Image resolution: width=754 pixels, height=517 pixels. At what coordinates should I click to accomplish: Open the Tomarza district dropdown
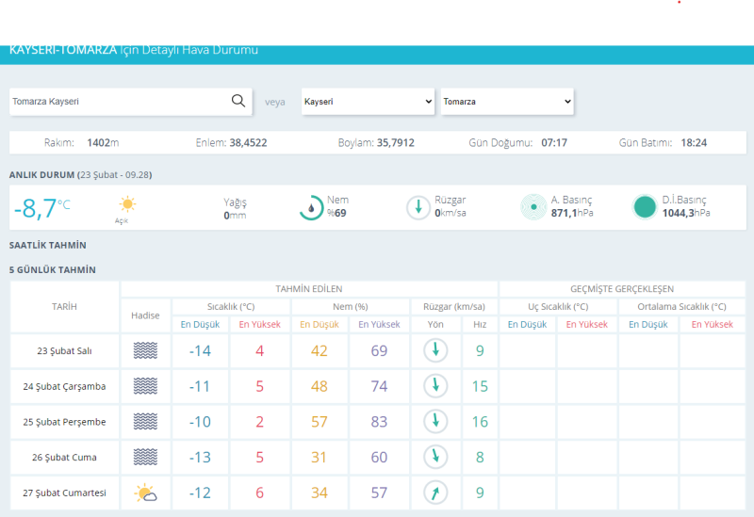507,102
